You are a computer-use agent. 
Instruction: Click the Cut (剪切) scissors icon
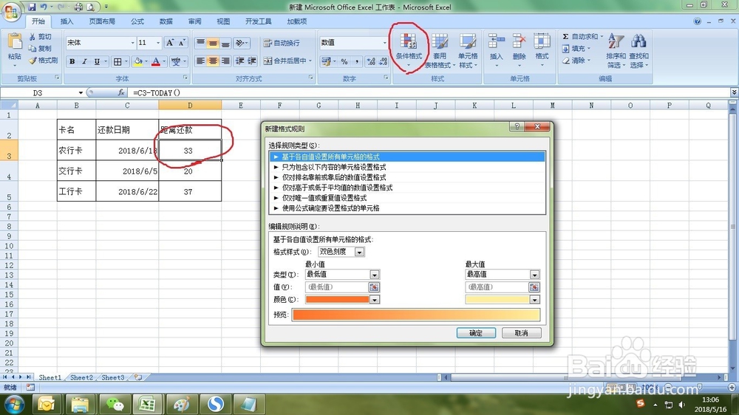tap(33, 37)
